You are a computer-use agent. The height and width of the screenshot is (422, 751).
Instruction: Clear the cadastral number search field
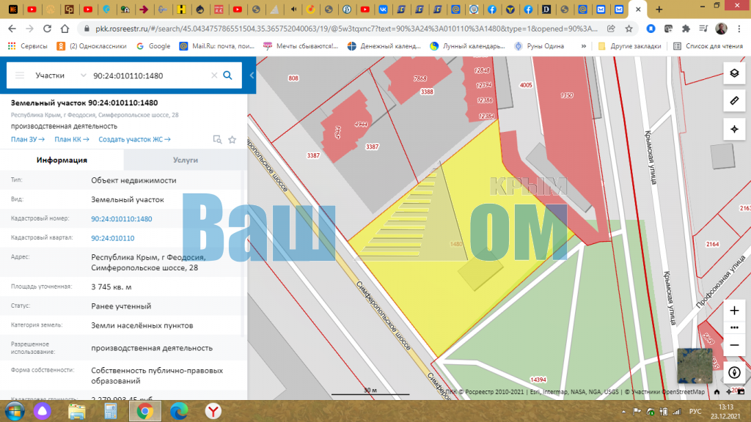tap(214, 75)
